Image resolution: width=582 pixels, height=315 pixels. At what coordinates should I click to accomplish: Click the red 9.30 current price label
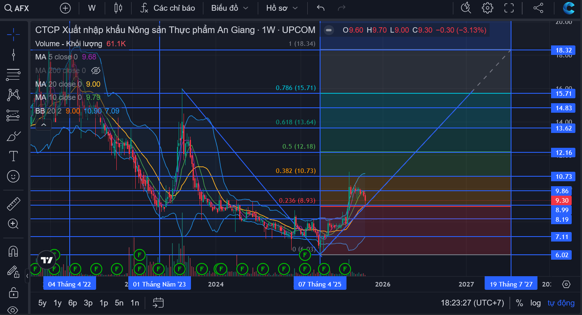562,201
